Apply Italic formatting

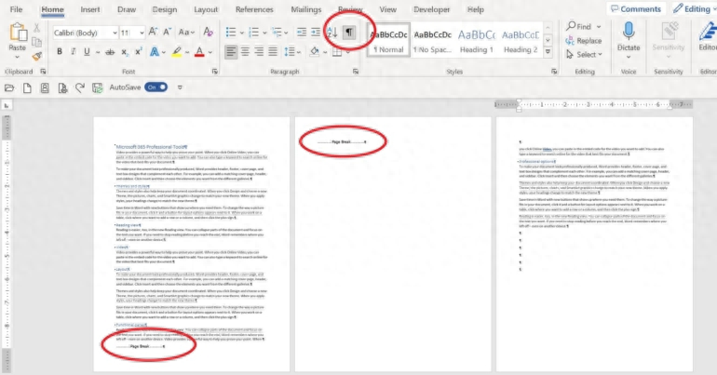(x=72, y=50)
